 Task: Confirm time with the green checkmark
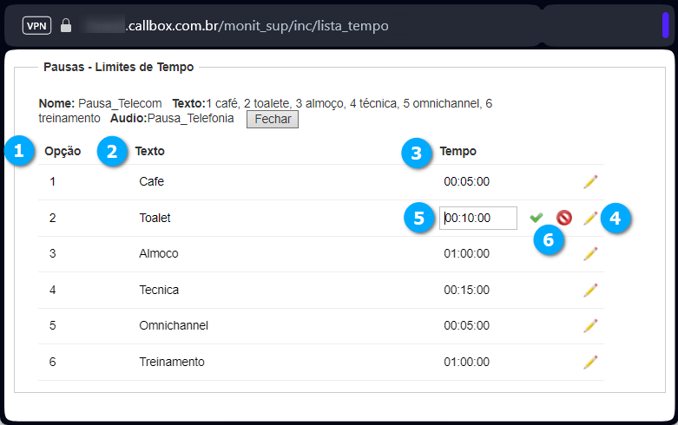tap(536, 217)
